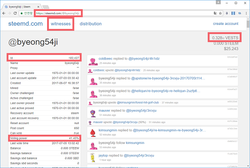Reload the page with the refresh icon
The width and height of the screenshot is (250, 168).
point(15,13)
